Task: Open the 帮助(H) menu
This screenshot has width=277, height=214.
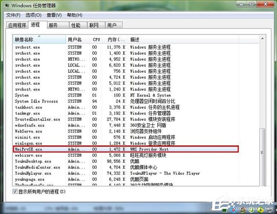Action: point(75,15)
